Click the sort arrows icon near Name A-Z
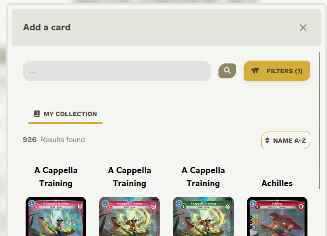The image size is (327, 236). coord(267,140)
